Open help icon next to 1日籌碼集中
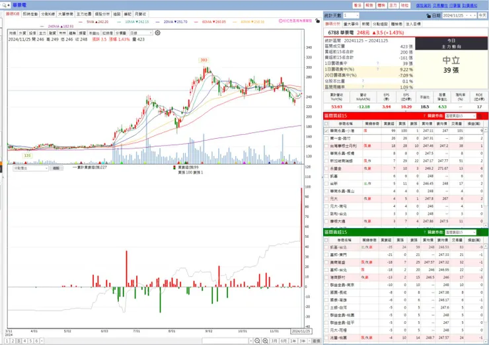This screenshot has width=489, height=345. (378, 63)
